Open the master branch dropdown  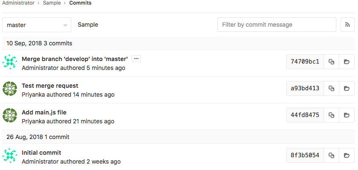[37, 25]
